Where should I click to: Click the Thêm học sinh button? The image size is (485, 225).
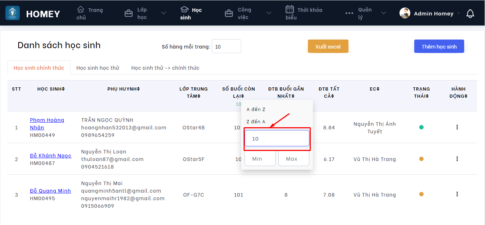pos(439,46)
